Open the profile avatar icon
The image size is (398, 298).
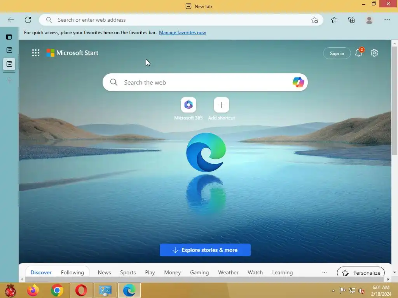pyautogui.click(x=369, y=20)
